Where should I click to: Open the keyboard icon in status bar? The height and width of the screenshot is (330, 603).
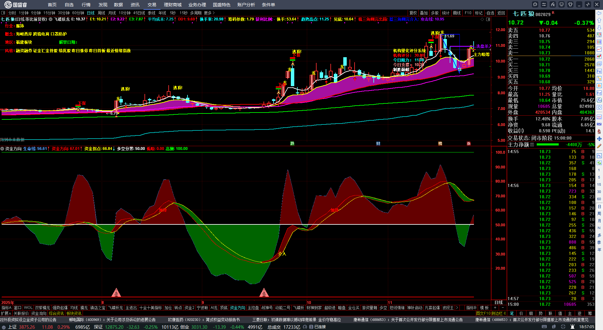pyautogui.click(x=544, y=327)
